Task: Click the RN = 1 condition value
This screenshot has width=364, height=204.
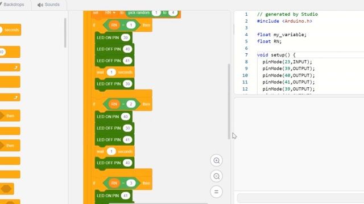Action: 131,25
